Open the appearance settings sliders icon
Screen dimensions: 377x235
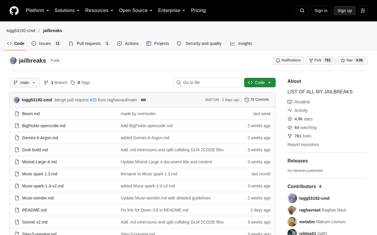(363, 11)
